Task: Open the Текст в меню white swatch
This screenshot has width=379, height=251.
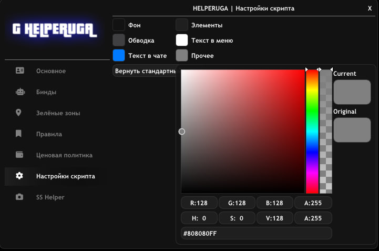Action: (182, 40)
